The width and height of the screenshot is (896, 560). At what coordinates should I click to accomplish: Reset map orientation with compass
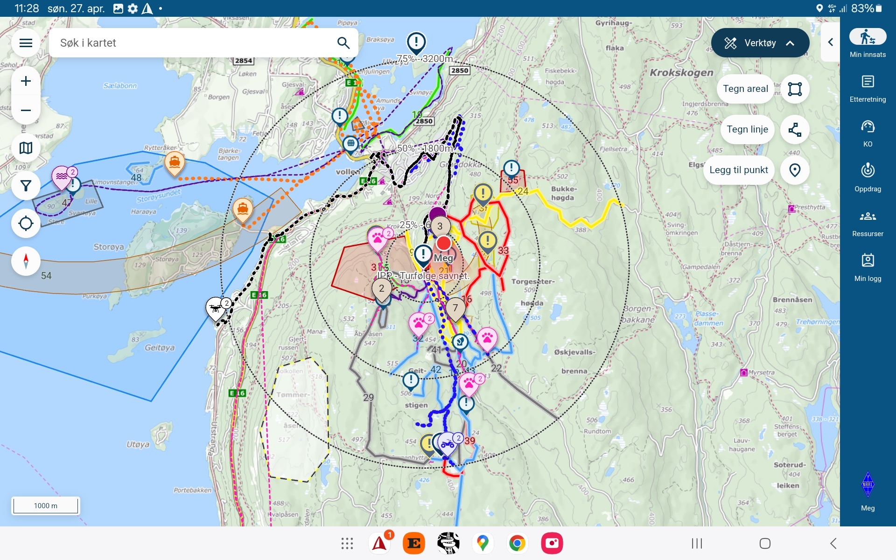pyautogui.click(x=26, y=261)
